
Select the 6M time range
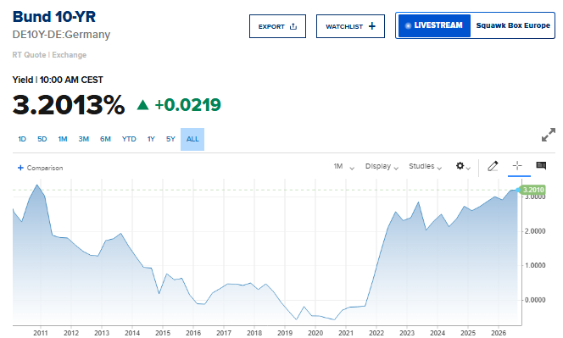point(105,139)
